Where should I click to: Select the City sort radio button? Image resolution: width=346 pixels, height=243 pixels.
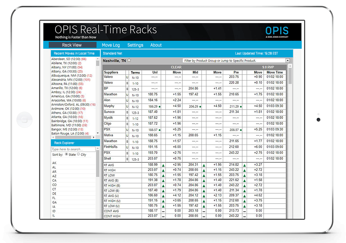pos(78,154)
